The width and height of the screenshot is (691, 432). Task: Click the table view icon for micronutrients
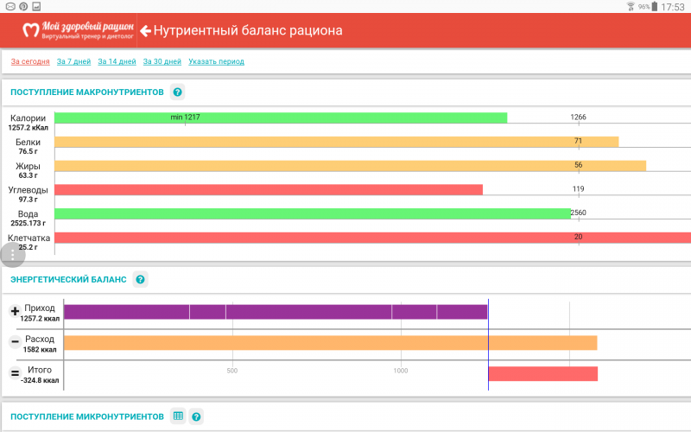pyautogui.click(x=177, y=416)
